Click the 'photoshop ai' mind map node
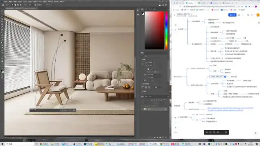260x146 pixels. coord(178,77)
